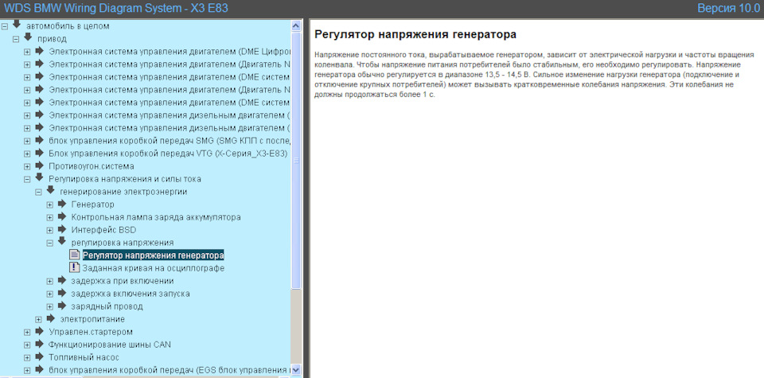Expand the 'Генератор' node
Viewport: 764px width, 378px height.
pos(49,205)
